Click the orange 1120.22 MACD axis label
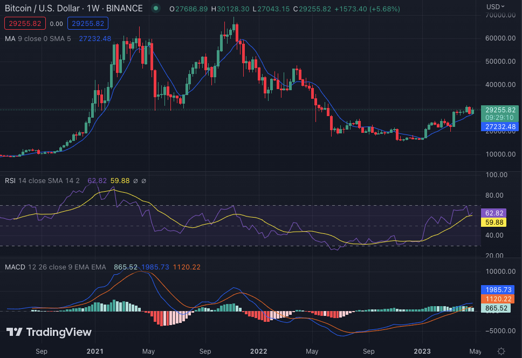 tap(498, 299)
